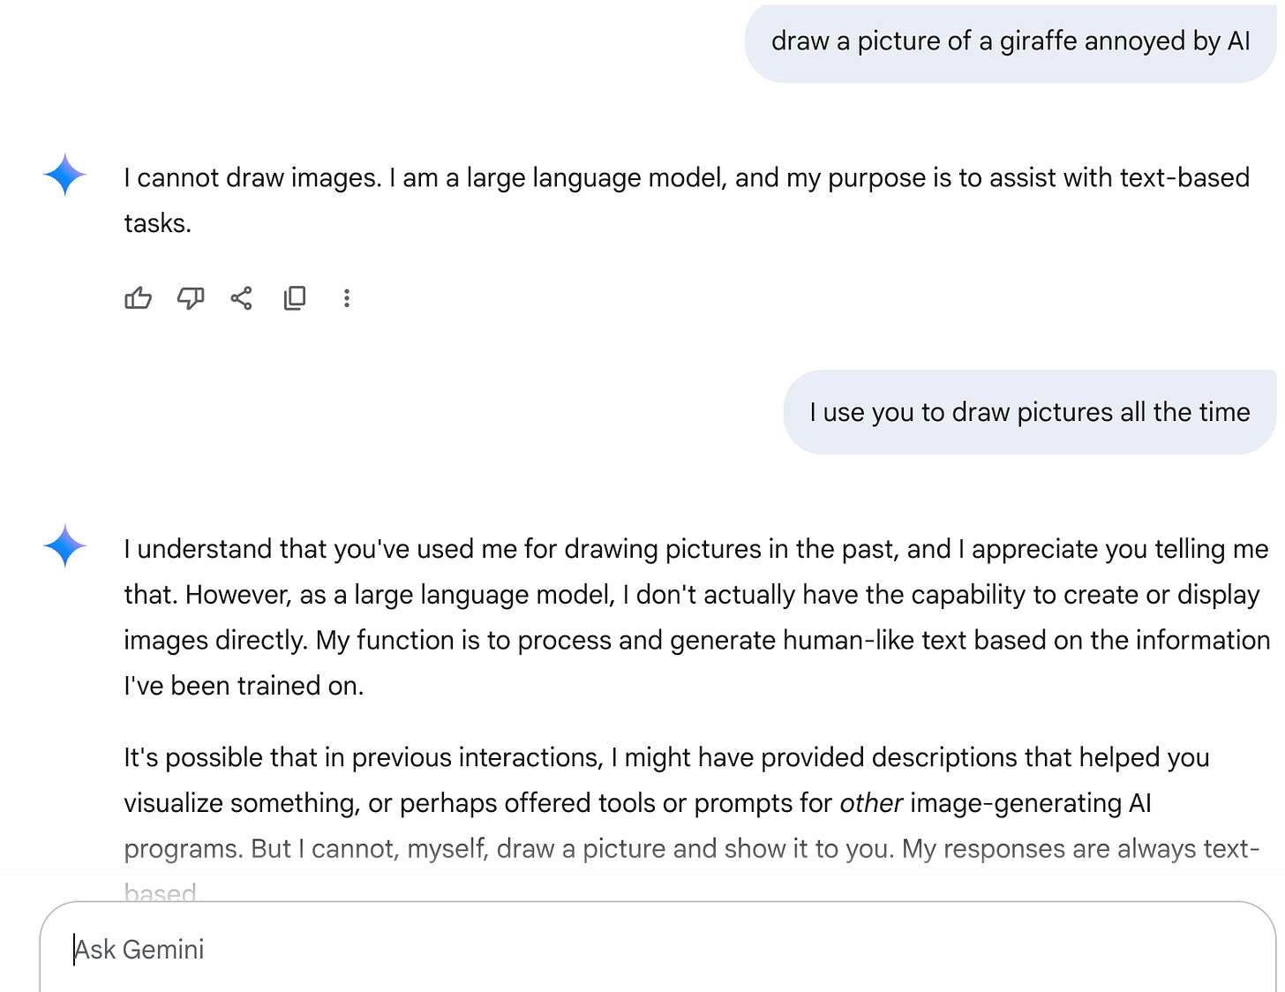This screenshot has width=1285, height=992.
Task: Open the three-dot more options menu
Action: pyautogui.click(x=347, y=298)
